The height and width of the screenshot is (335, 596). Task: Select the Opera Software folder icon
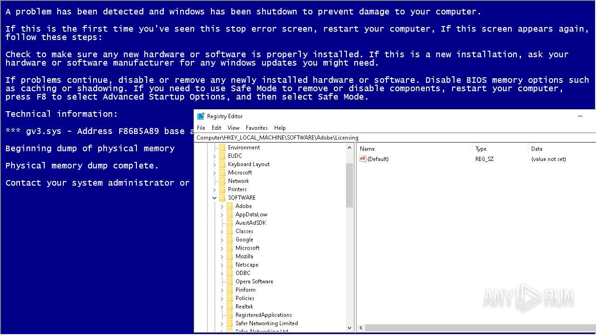coord(230,281)
